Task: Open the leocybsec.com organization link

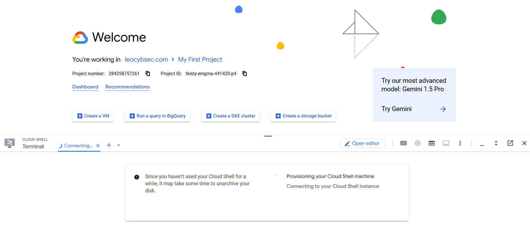Action: [146, 60]
